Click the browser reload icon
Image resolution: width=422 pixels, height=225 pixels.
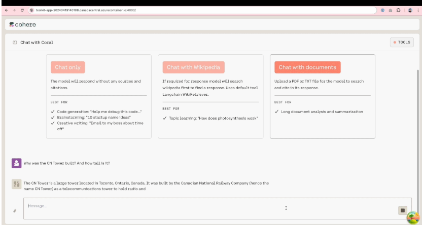[22, 10]
